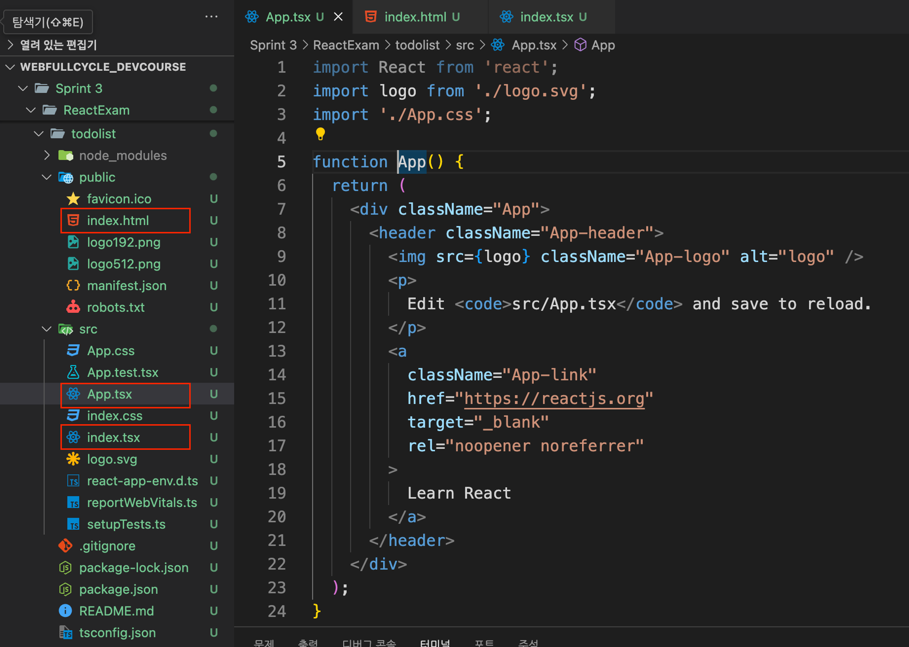Click the manifest.json braces icon
Viewport: 909px width, 647px height.
(73, 286)
